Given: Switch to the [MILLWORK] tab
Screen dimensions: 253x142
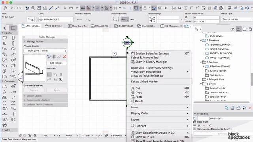Looking at the screenshot, I should pos(100,26).
